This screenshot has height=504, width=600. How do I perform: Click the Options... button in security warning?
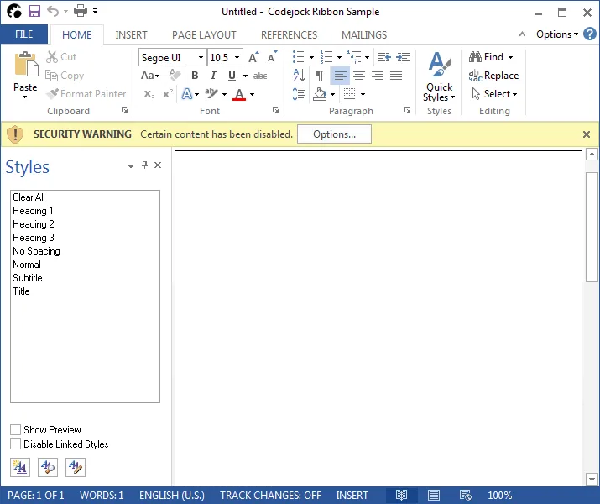tap(334, 134)
